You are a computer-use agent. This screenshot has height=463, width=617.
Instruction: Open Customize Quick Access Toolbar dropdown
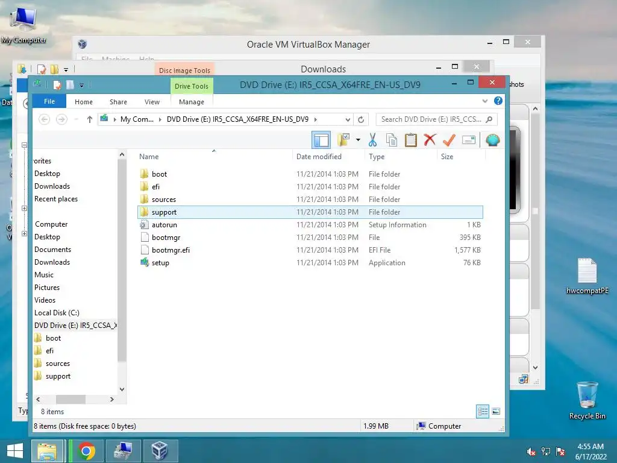81,85
